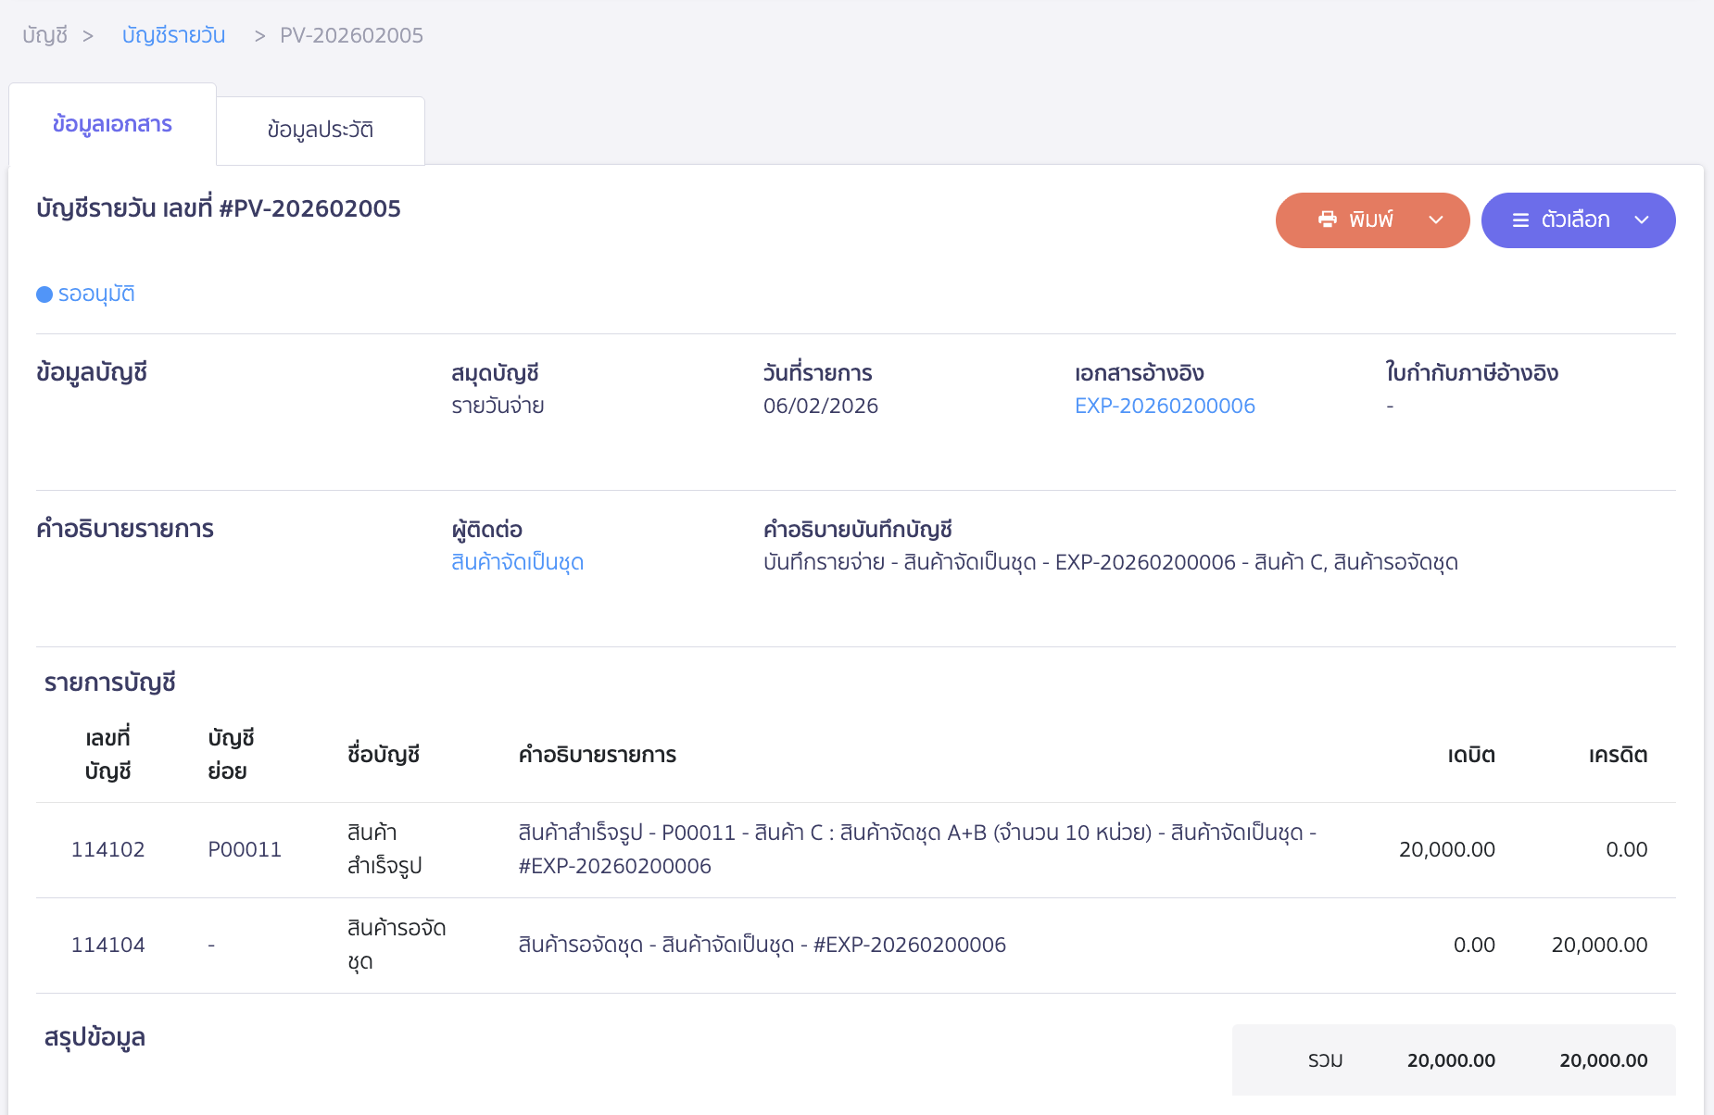This screenshot has width=1714, height=1115.
Task: Select account number 114104 row
Action: [108, 945]
